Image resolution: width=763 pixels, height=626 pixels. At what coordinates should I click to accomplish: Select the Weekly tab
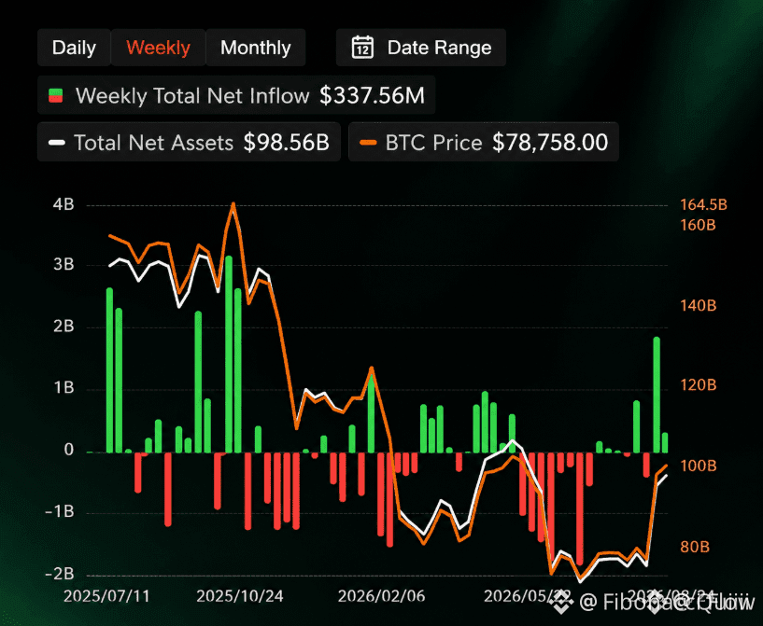coord(158,48)
